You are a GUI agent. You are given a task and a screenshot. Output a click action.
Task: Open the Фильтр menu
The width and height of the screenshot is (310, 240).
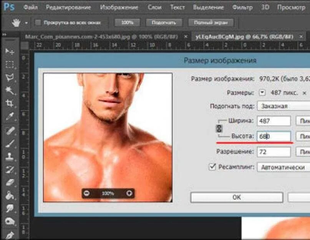(x=242, y=8)
